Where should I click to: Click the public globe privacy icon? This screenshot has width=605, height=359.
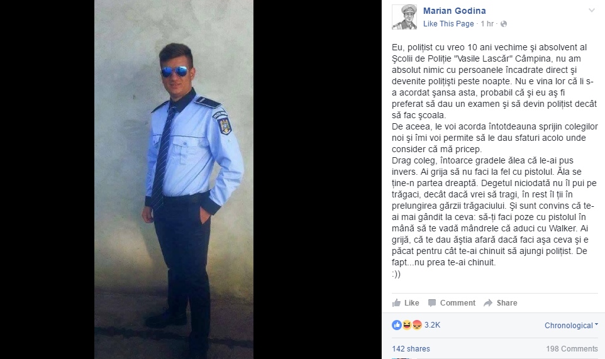(504, 24)
